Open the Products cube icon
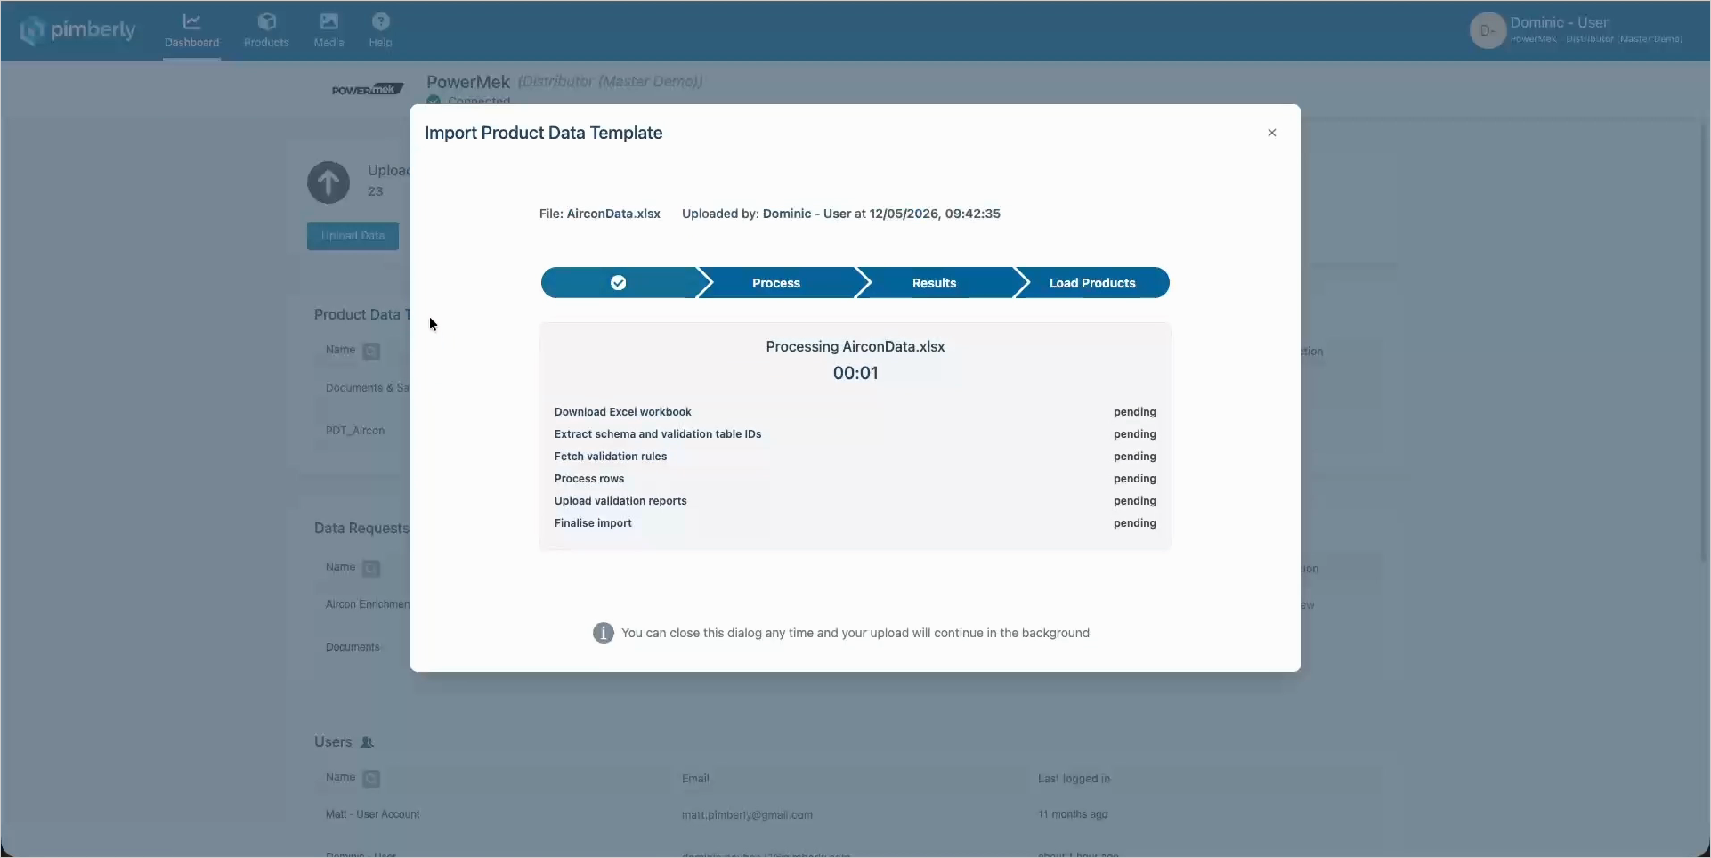 (266, 21)
